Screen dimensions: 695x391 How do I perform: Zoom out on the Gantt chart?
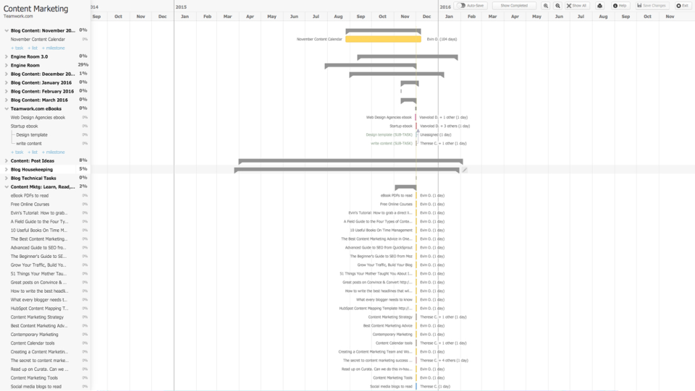tap(557, 6)
